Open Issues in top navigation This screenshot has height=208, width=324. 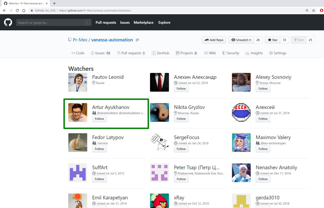click(125, 22)
